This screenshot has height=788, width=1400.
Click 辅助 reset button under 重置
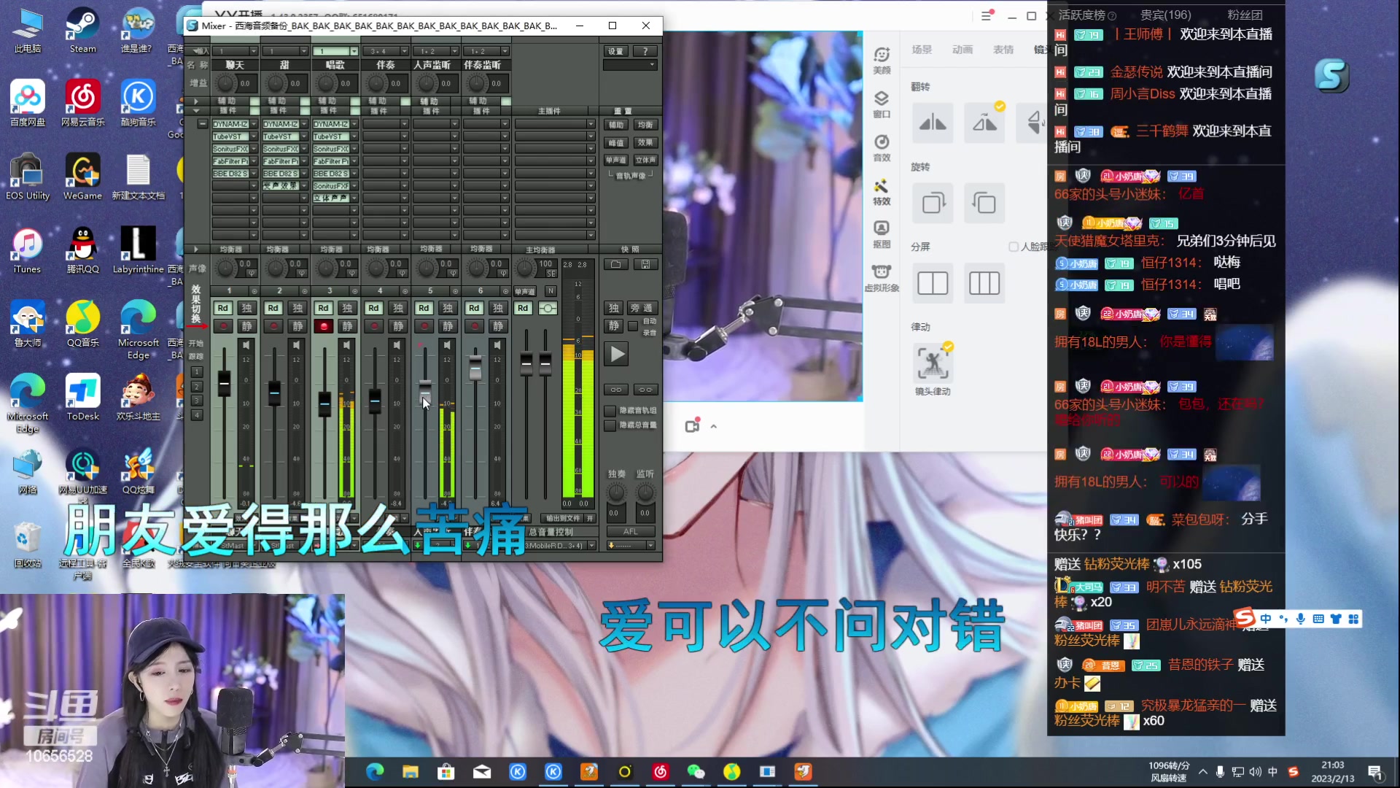[616, 125]
